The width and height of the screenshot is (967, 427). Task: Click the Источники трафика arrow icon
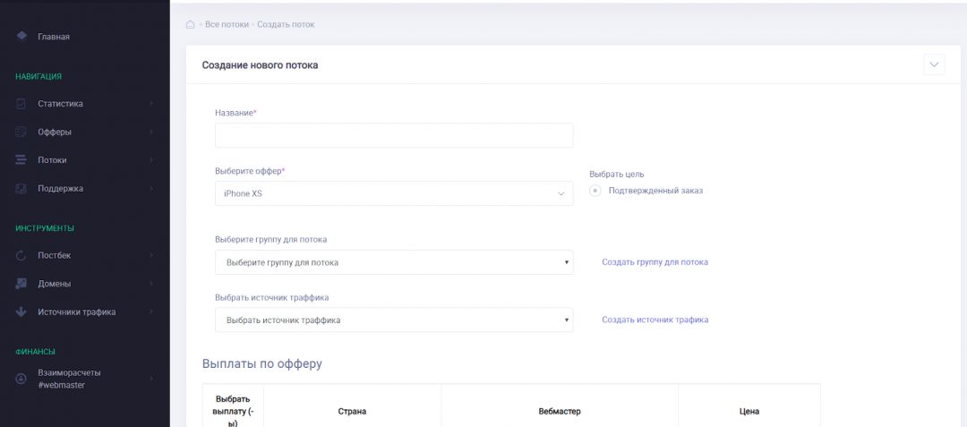click(x=21, y=312)
